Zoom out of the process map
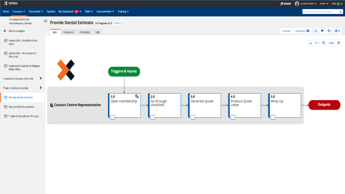Viewport: 345px width, 194px height. pos(324,43)
